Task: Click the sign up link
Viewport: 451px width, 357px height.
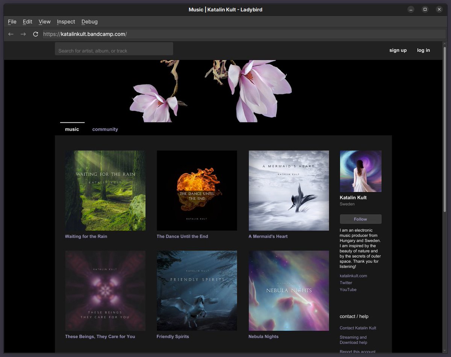Action: pyautogui.click(x=398, y=50)
